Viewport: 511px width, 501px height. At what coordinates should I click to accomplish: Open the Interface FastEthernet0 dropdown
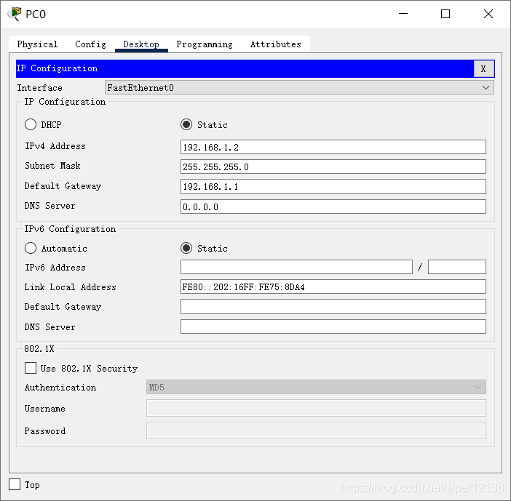click(299, 87)
